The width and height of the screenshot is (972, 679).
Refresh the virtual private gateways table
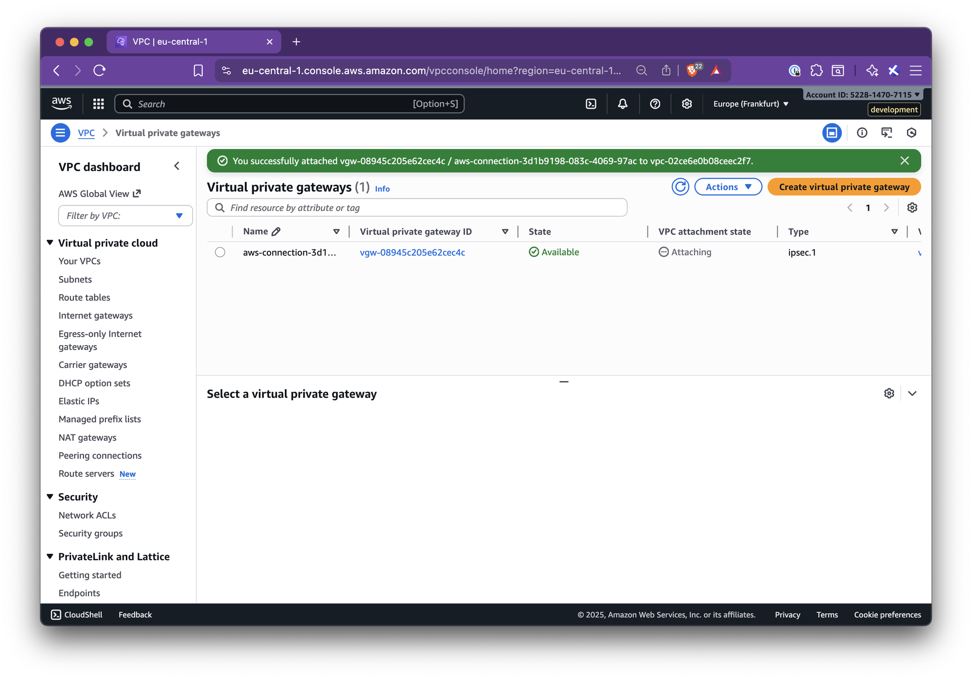[680, 187]
